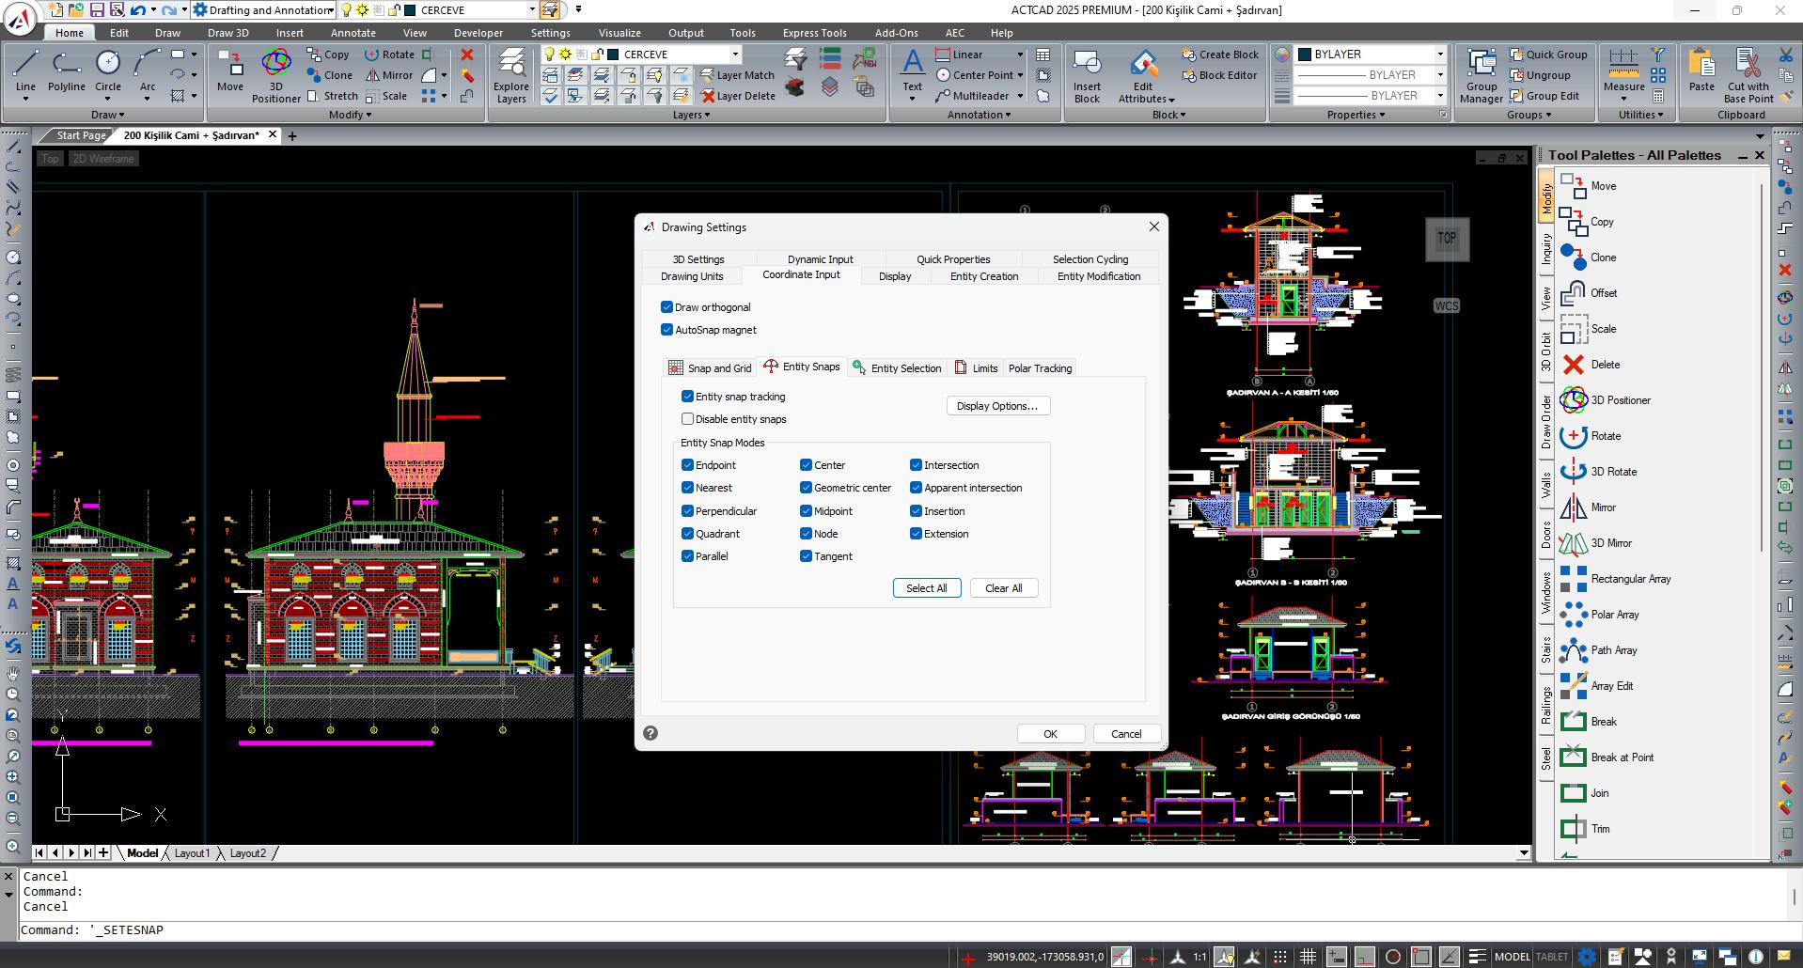1803x968 pixels.
Task: Select the Measure utility
Action: [x=1623, y=71]
